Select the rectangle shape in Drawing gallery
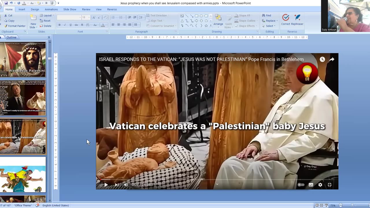Image resolution: width=370 pixels, height=208 pixels. tap(197, 16)
